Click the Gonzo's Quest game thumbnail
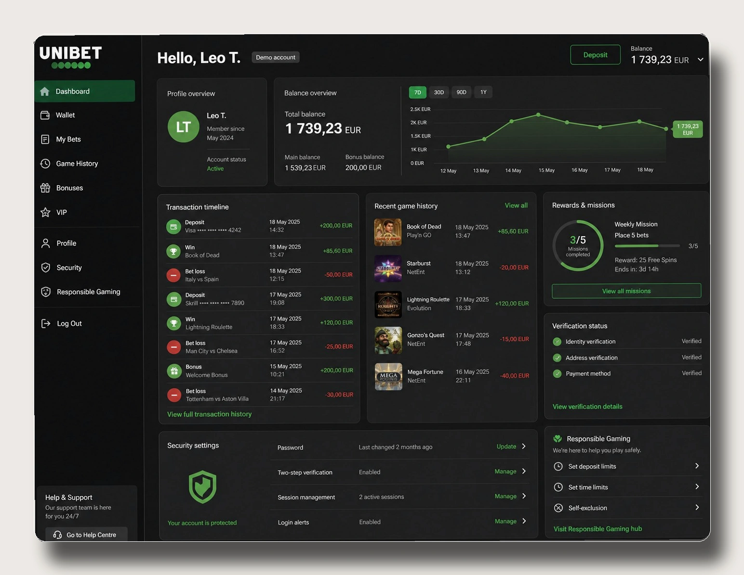744x575 pixels. click(388, 341)
